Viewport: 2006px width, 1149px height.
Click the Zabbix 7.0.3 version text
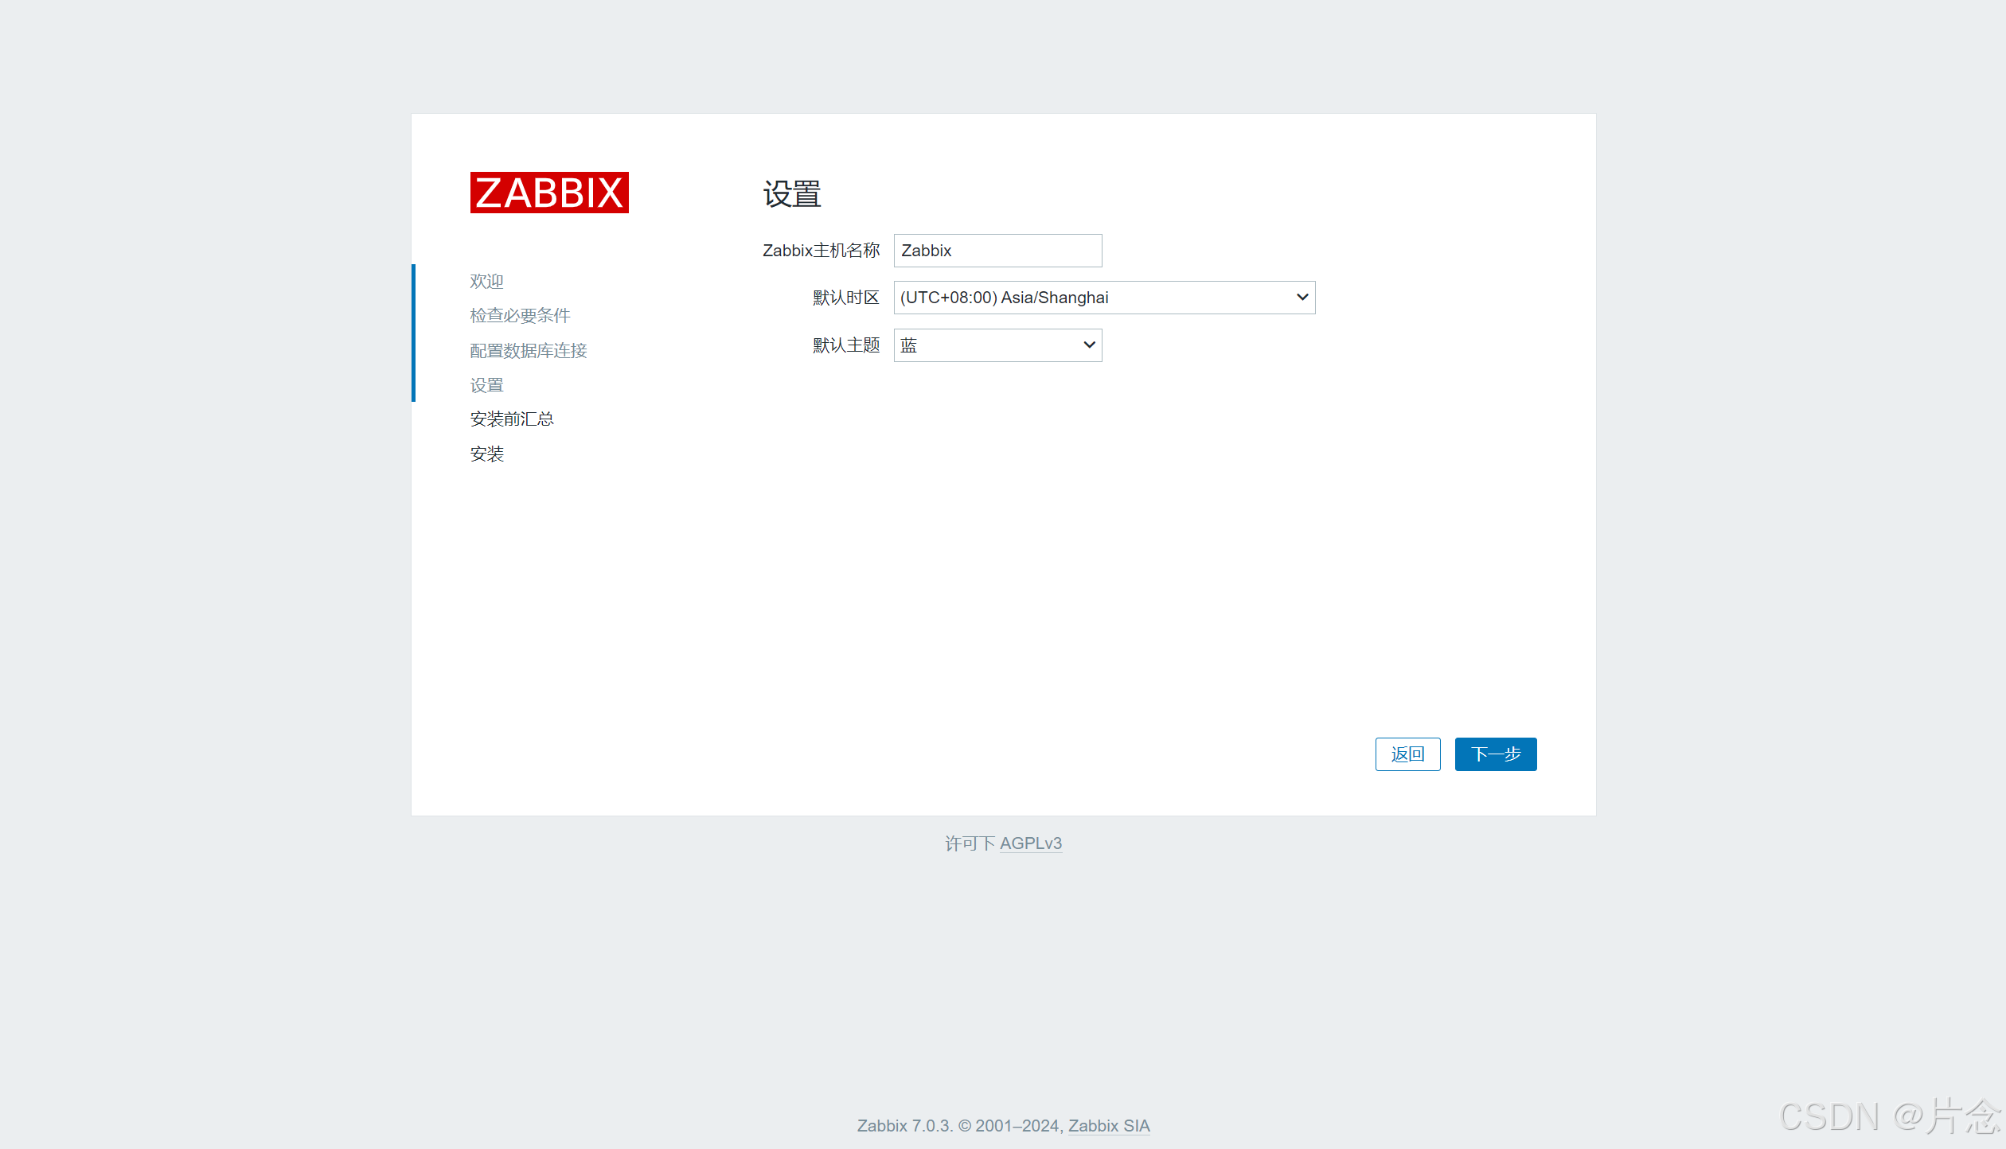click(x=904, y=1126)
